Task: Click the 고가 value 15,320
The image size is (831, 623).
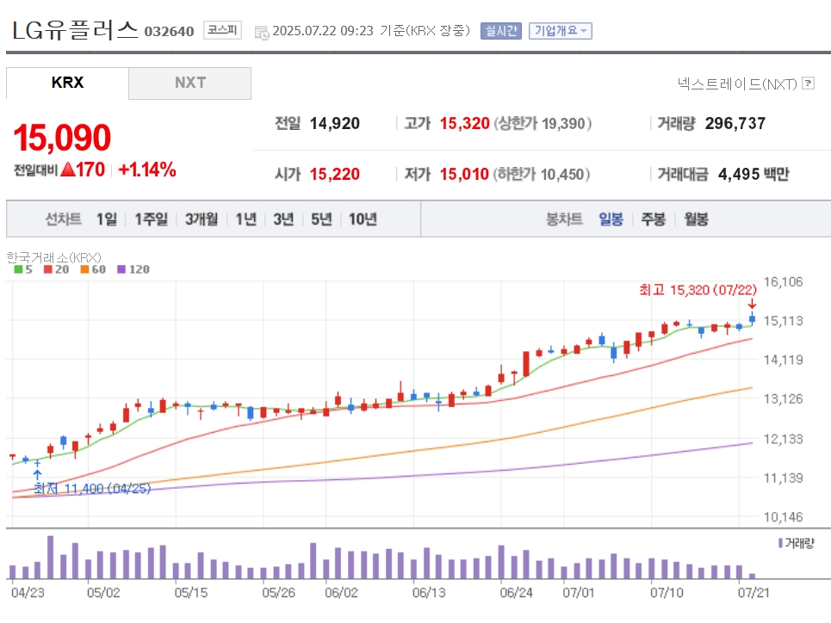Action: (x=465, y=123)
